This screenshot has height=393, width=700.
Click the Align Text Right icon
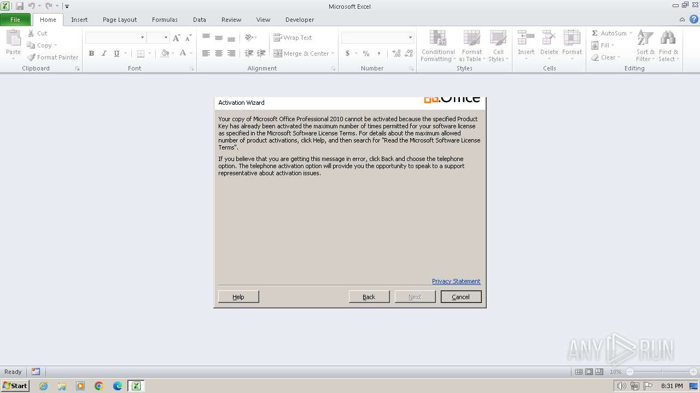[231, 53]
